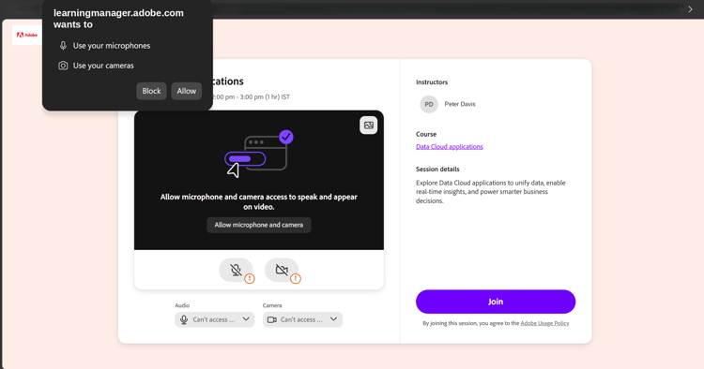The image size is (704, 369).
Task: Toggle the disabled camera button
Action: pos(282,270)
